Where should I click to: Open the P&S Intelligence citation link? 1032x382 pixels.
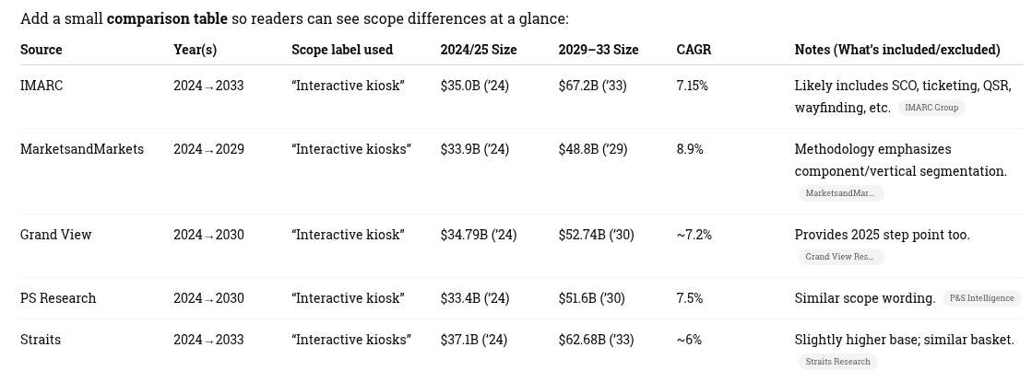point(981,298)
